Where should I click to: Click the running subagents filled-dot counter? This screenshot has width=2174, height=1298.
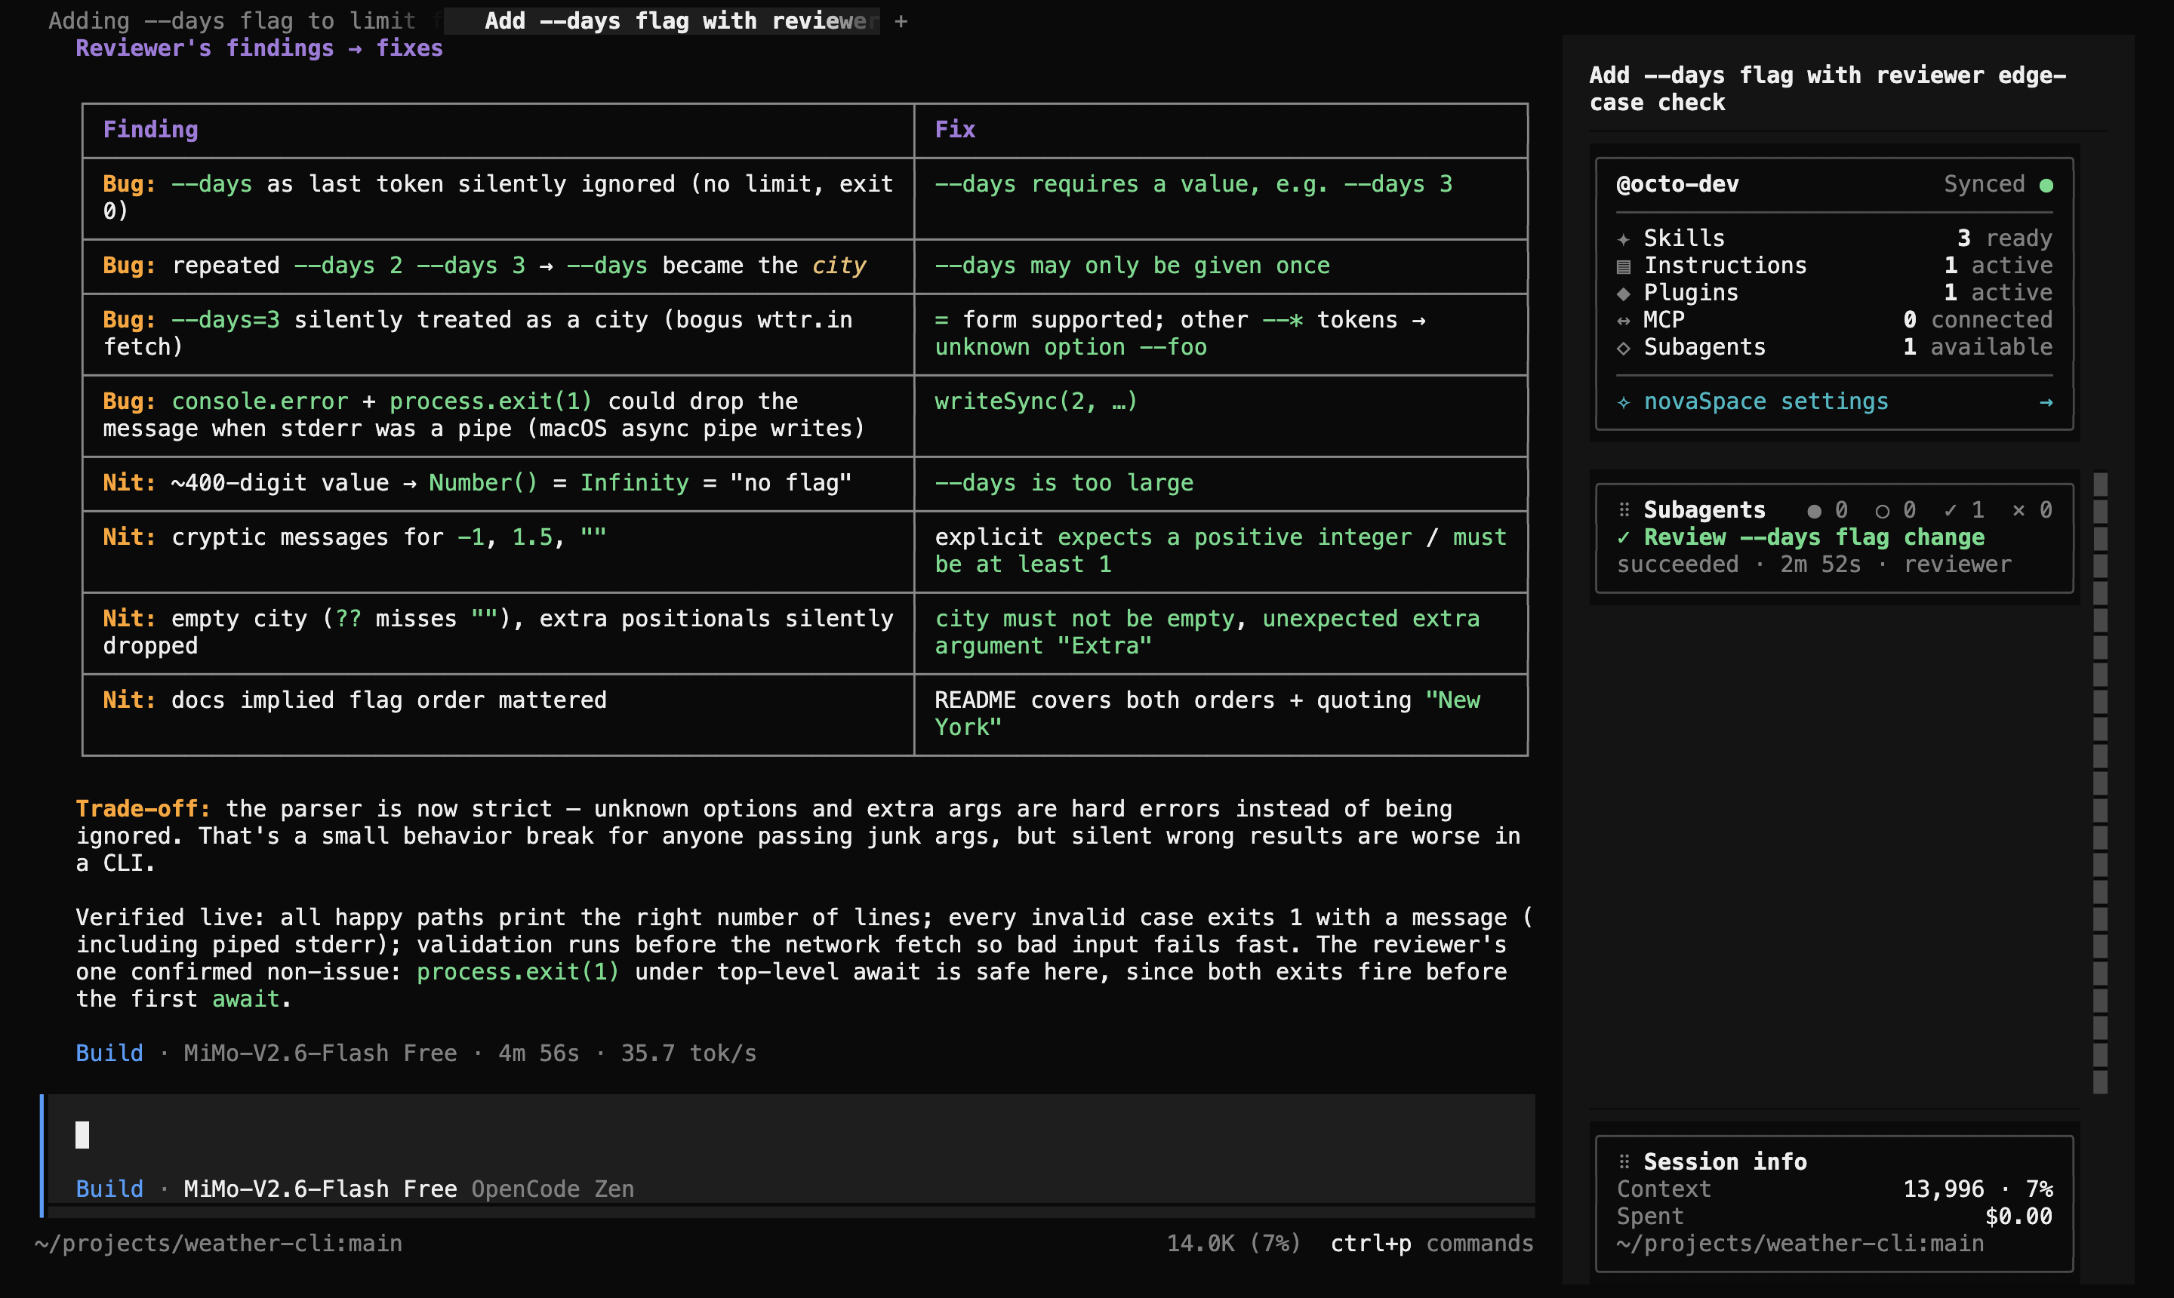1828,510
